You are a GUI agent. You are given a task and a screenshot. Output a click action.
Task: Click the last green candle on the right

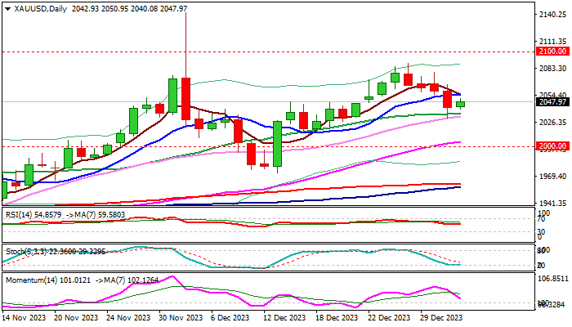coord(460,104)
